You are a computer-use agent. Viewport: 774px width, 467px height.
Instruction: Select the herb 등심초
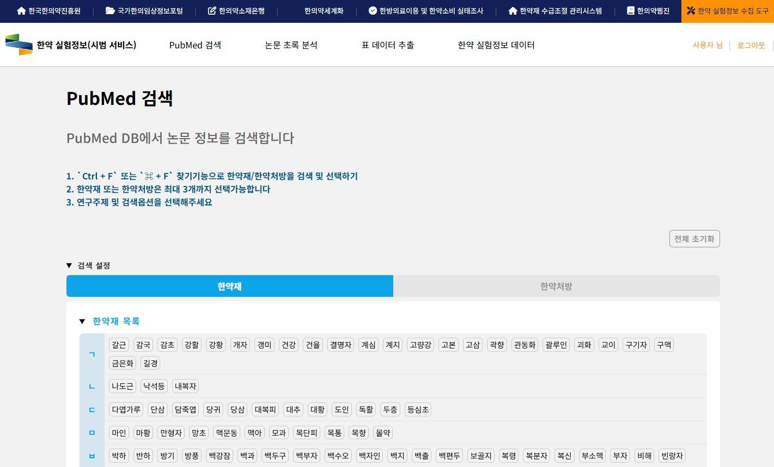(418, 409)
